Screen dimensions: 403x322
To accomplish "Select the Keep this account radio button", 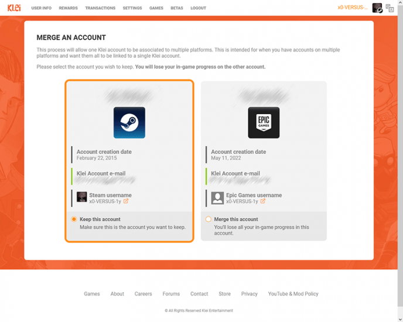I will [74, 219].
